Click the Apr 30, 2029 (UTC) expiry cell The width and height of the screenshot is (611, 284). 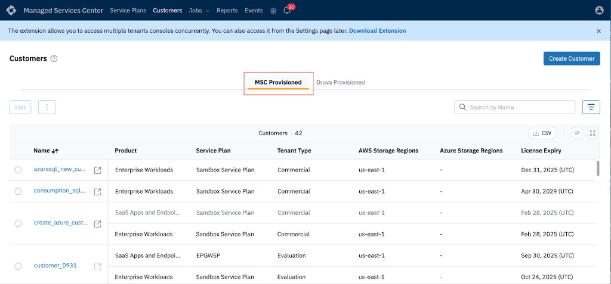(x=548, y=191)
